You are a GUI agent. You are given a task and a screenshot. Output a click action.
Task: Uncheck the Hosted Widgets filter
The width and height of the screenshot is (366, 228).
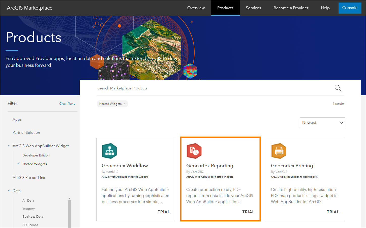pos(35,164)
